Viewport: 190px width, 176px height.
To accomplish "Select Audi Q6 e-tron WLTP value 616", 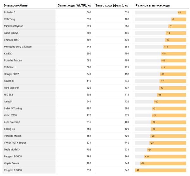I will [x=88, y=122].
